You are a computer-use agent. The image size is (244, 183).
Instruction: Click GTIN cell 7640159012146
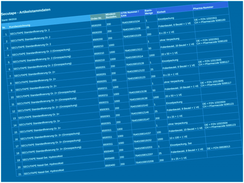pos(140,113)
